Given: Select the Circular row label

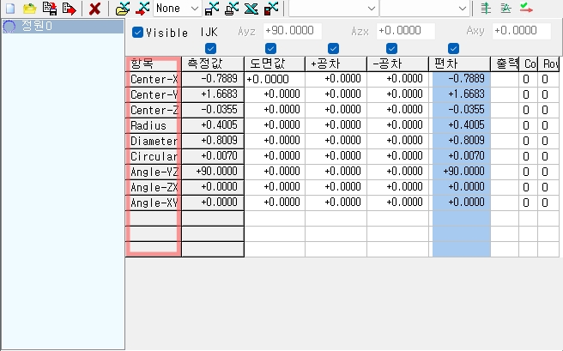Looking at the screenshot, I should coord(154,156).
